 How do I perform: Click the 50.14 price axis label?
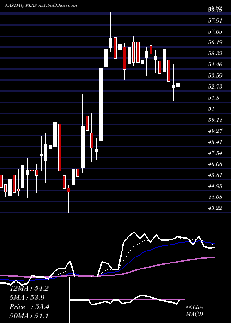215,120
